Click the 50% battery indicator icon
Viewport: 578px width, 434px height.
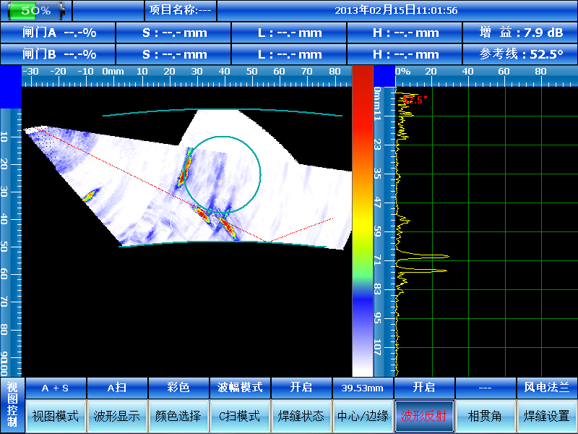click(x=35, y=11)
